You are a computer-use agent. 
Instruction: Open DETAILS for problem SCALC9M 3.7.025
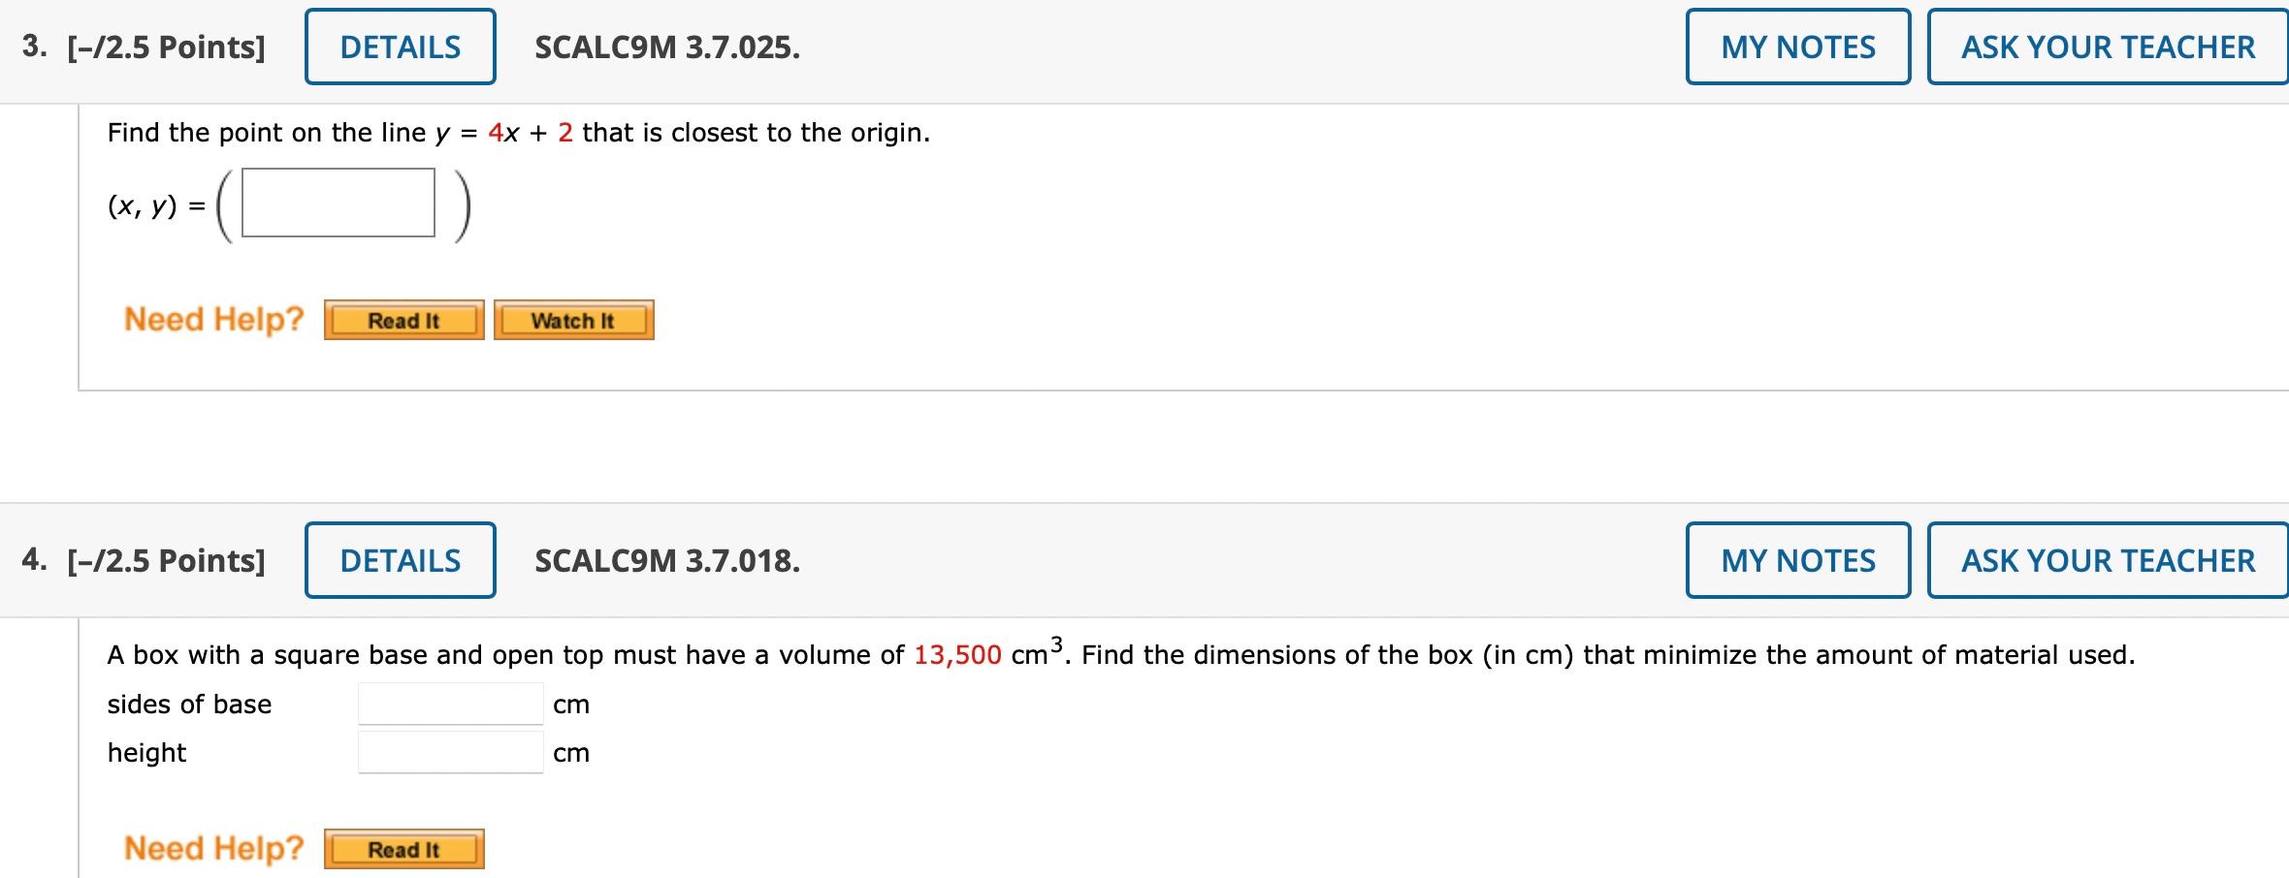[x=400, y=46]
